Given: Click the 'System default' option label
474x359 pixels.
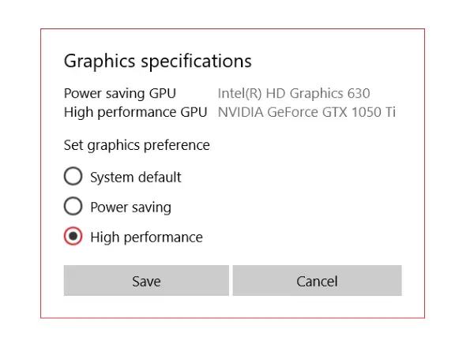Looking at the screenshot, I should [136, 177].
